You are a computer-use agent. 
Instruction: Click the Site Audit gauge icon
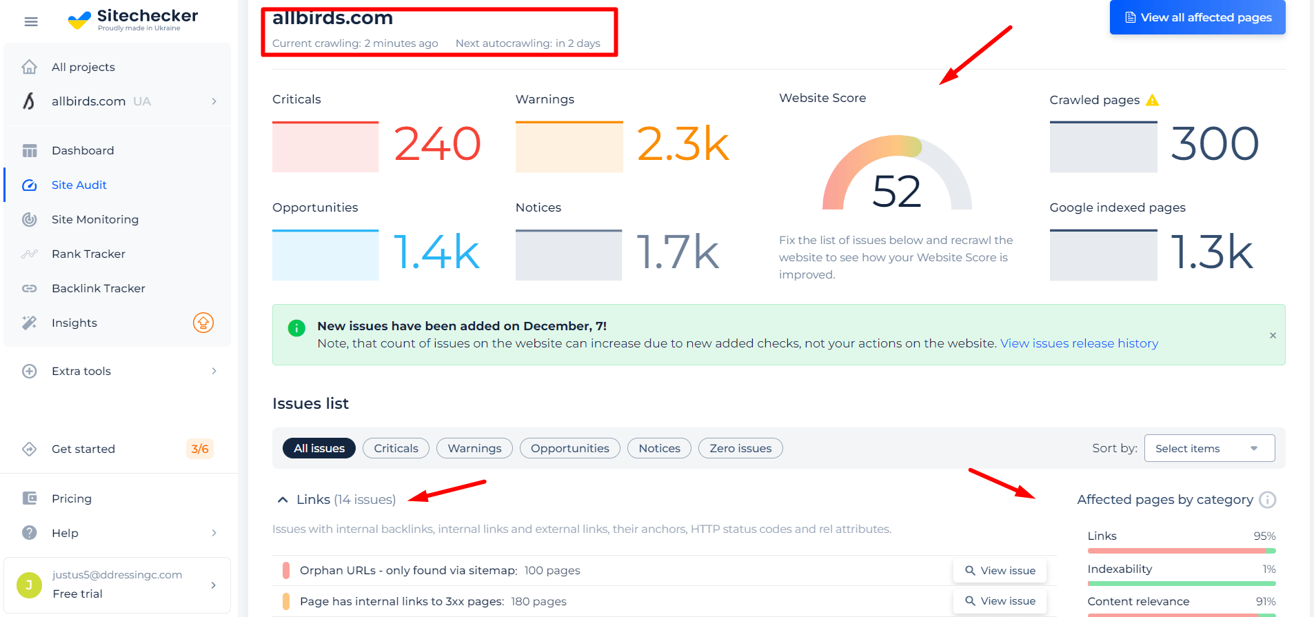pyautogui.click(x=30, y=185)
